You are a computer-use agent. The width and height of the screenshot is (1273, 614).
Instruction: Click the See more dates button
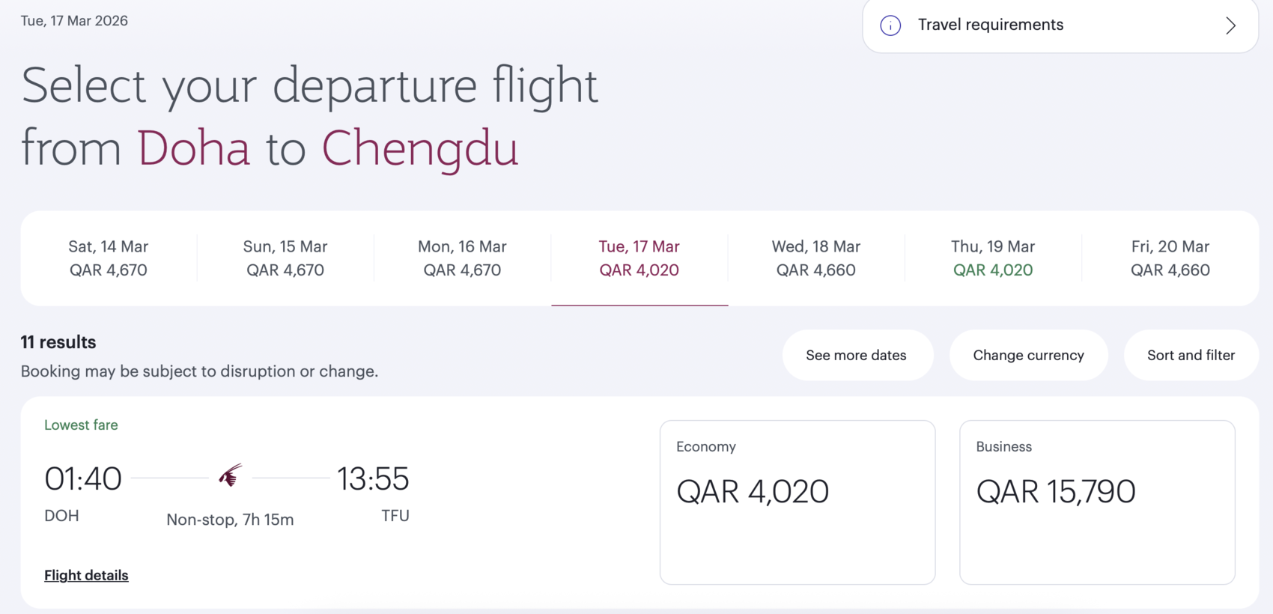[x=856, y=356]
